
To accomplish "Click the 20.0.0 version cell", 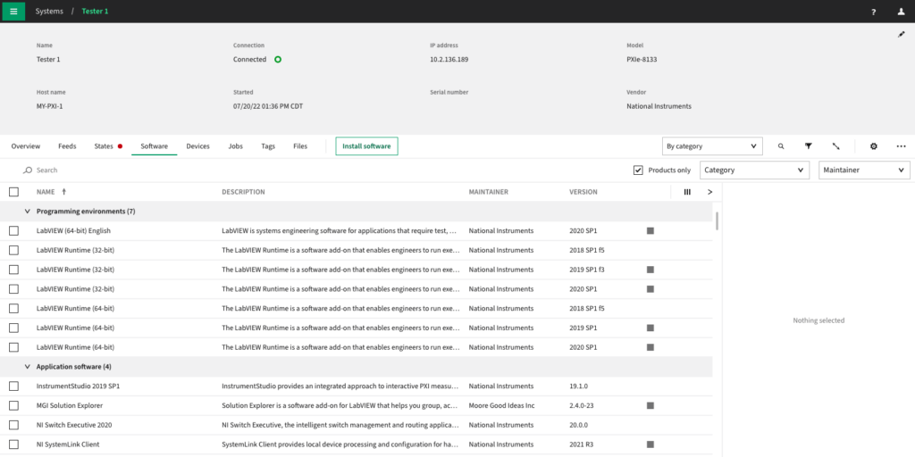I will point(579,425).
